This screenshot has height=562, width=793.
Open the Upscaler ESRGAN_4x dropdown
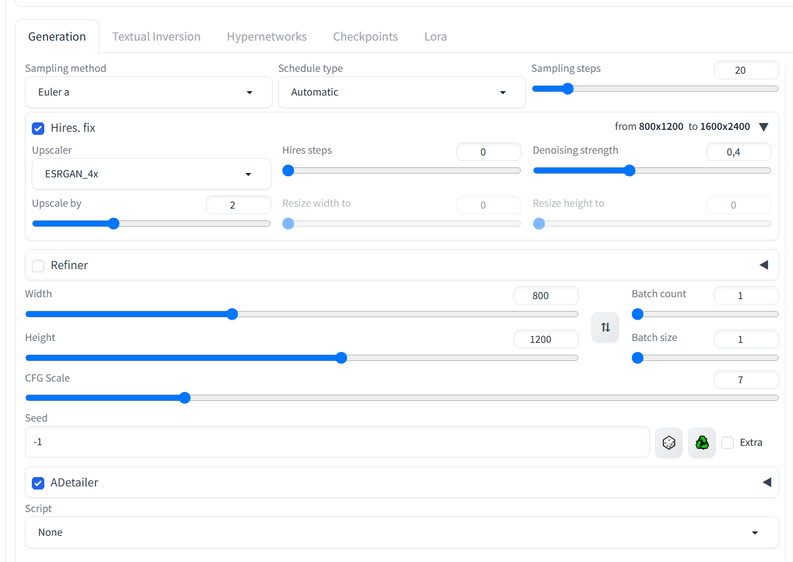(151, 174)
